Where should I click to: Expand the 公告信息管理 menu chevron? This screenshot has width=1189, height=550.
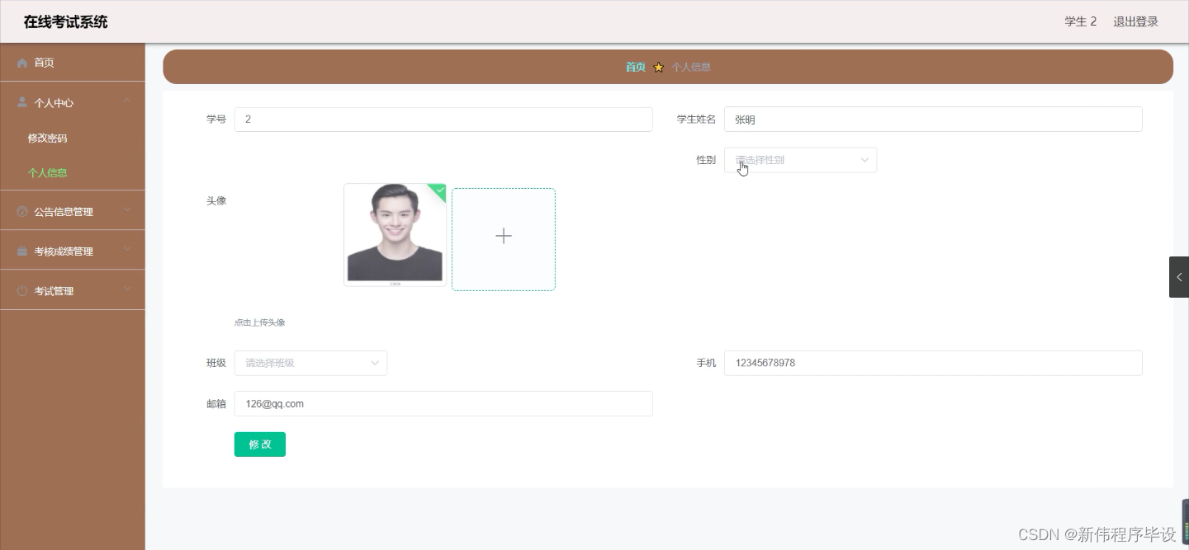(127, 210)
